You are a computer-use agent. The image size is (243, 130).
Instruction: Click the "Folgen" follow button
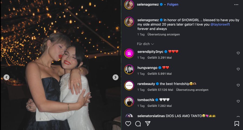pyautogui.click(x=173, y=5)
